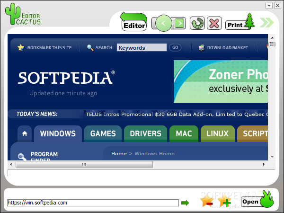Click the magnifier icon next to SEARCH
The image size is (284, 213).
pos(90,48)
